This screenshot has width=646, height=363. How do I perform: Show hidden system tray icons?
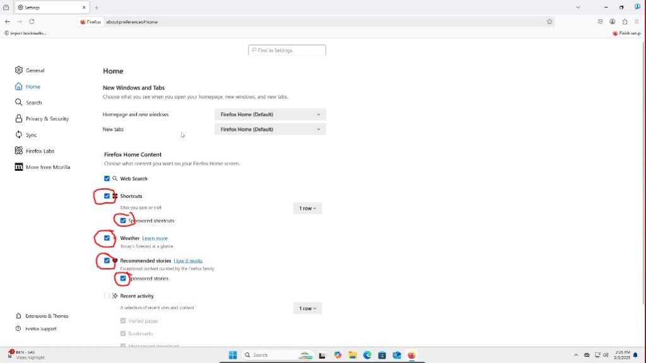576,355
